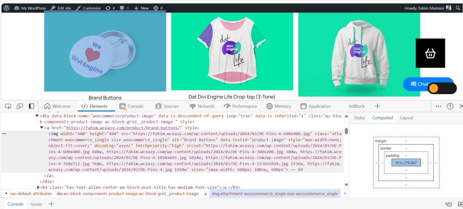Image resolution: width=463 pixels, height=209 pixels.
Task: Add a tool to the drawer with plus
Action: (51, 204)
